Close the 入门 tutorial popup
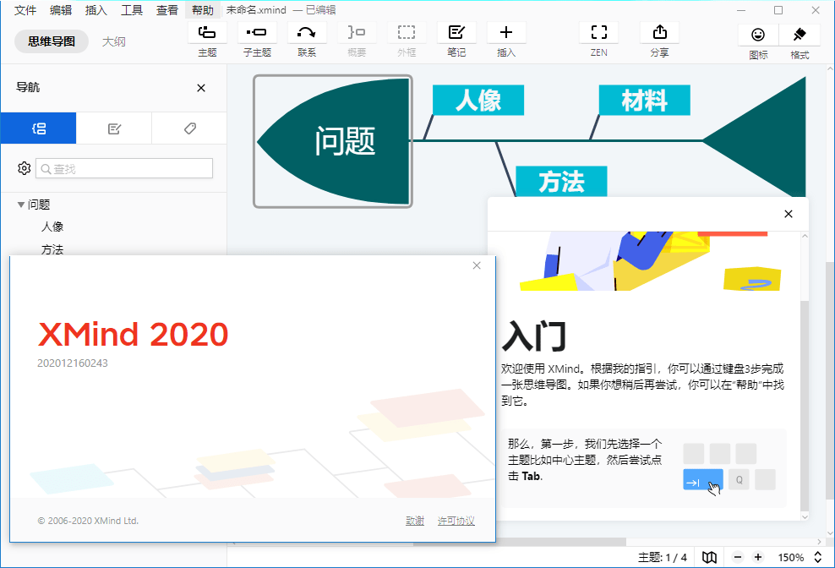This screenshot has height=568, width=835. (x=789, y=214)
